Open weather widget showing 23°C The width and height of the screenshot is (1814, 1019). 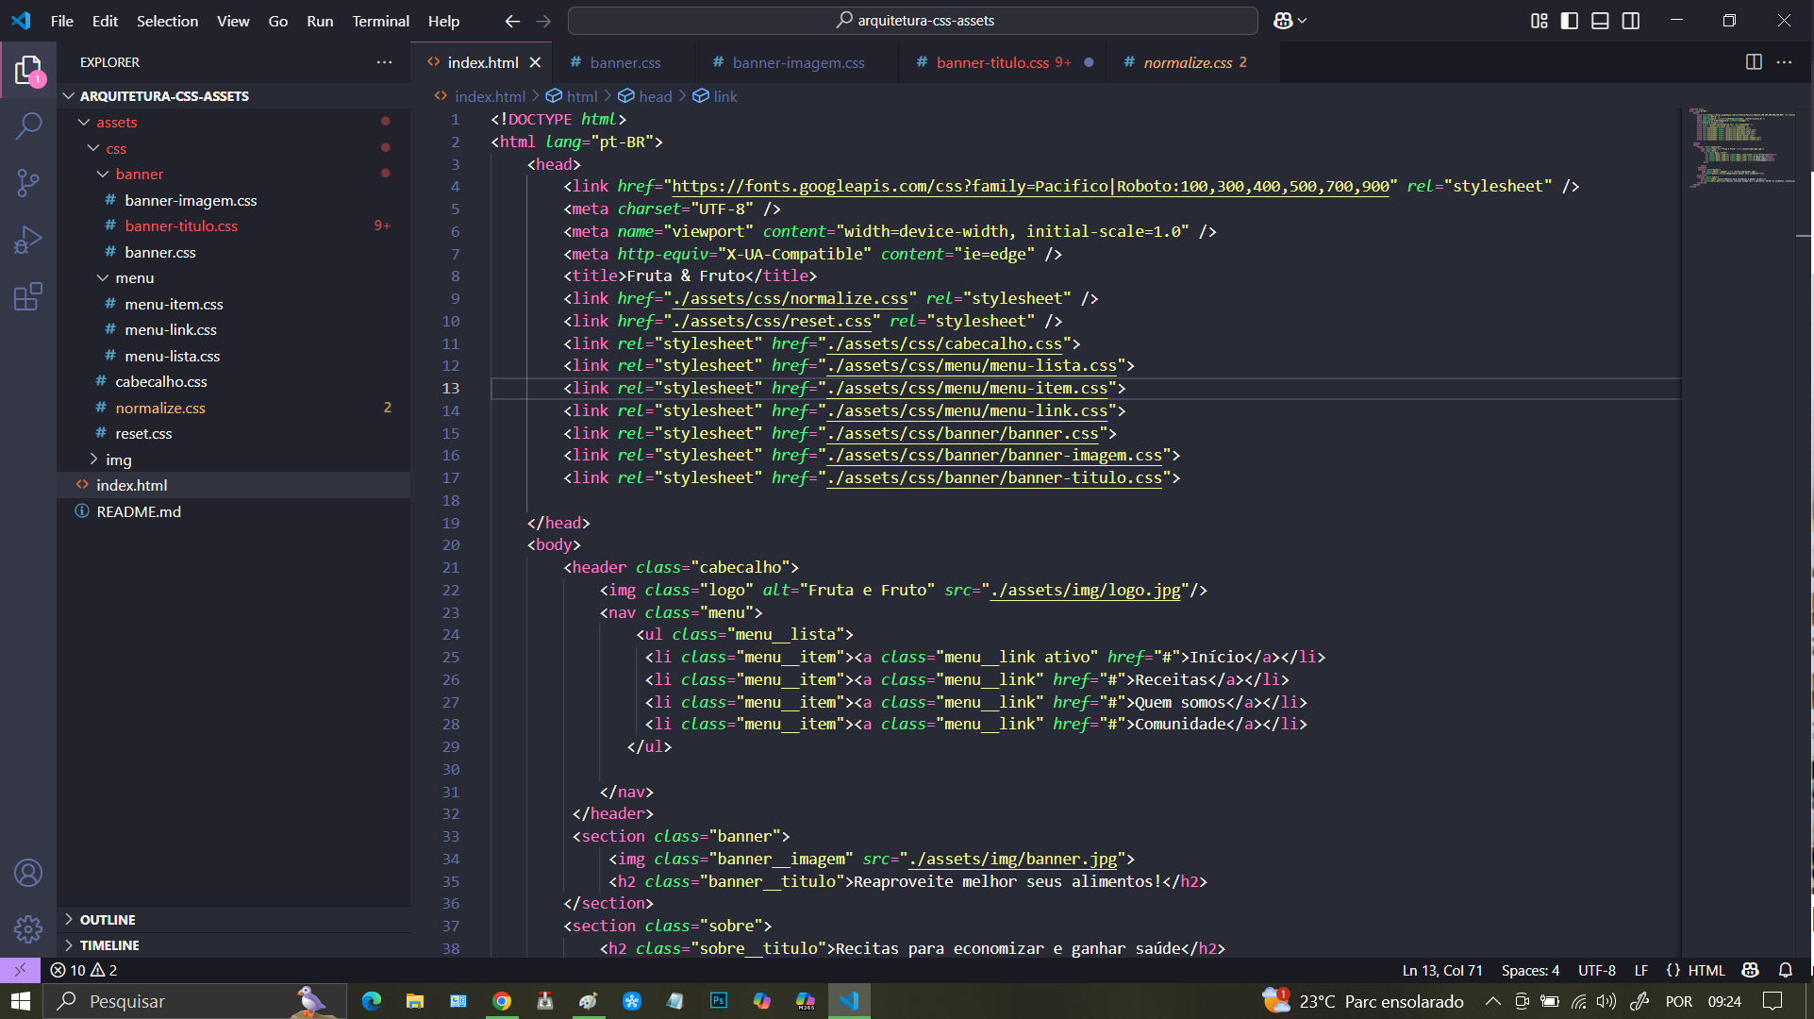(x=1363, y=1001)
